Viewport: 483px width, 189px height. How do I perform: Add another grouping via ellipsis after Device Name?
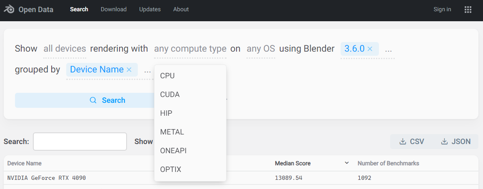147,70
